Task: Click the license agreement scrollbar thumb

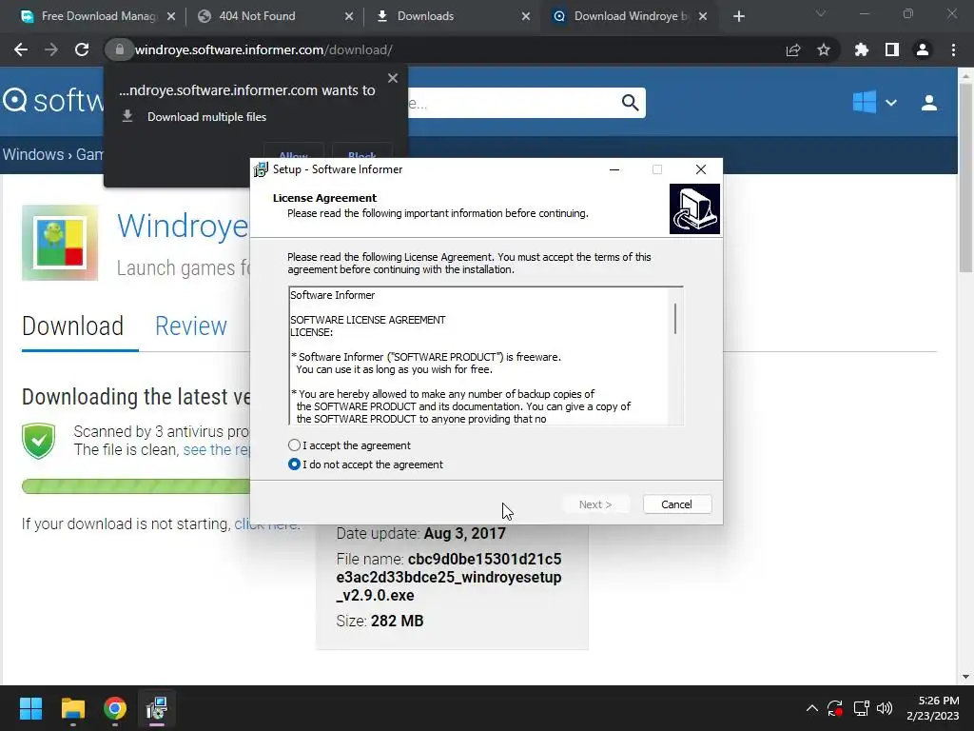Action: click(x=675, y=319)
